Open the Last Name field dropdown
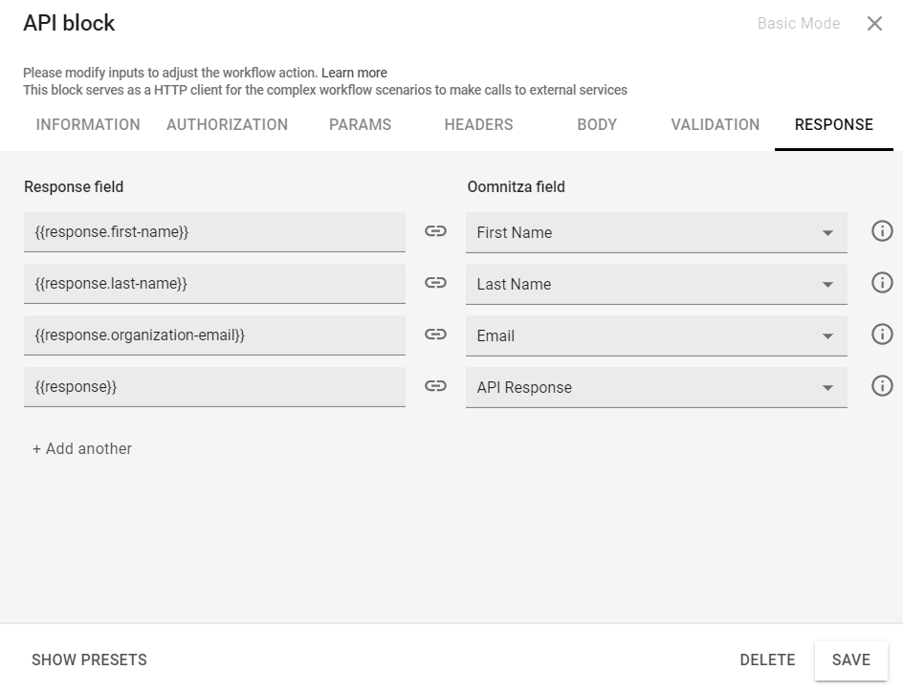Image resolution: width=903 pixels, height=692 pixels. coord(827,284)
